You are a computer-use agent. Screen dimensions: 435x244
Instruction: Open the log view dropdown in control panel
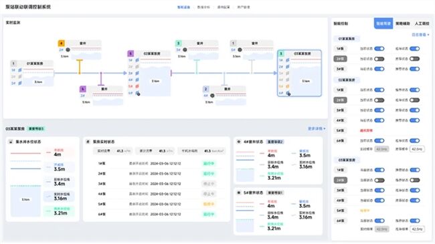[x=420, y=35]
